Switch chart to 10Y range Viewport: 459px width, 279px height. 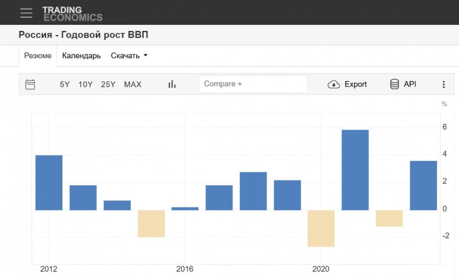point(85,85)
